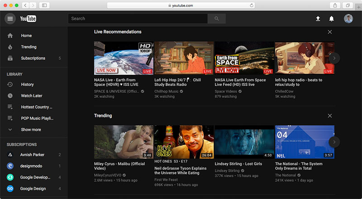Viewport: 362px width, 199px height.
Task: Play The National video thumbnail
Action: tap(305, 142)
